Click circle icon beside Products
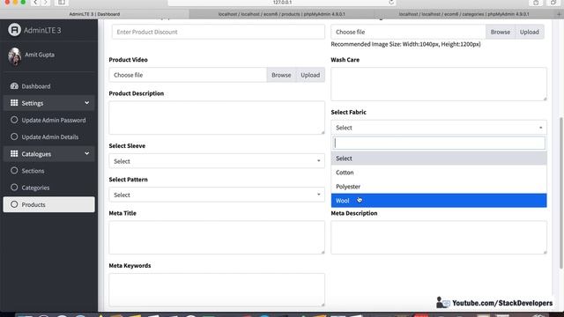The width and height of the screenshot is (564, 317). pos(14,204)
